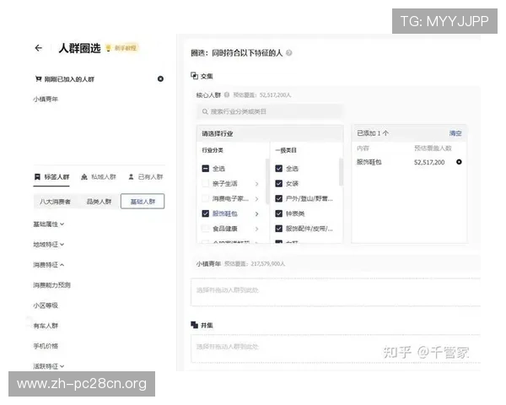Expand the 地域特征 section
This screenshot has height=405, width=506.
click(49, 245)
